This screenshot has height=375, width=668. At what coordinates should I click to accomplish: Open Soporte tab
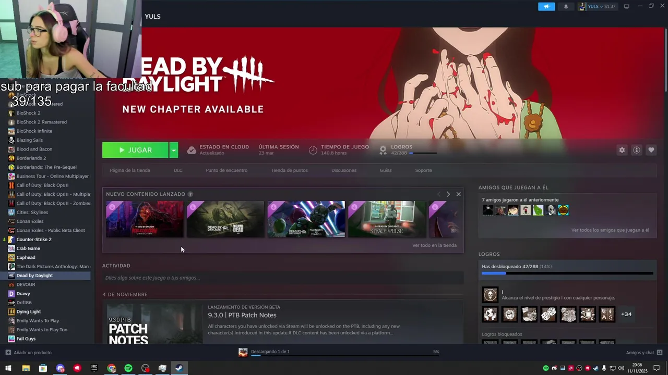coord(423,170)
